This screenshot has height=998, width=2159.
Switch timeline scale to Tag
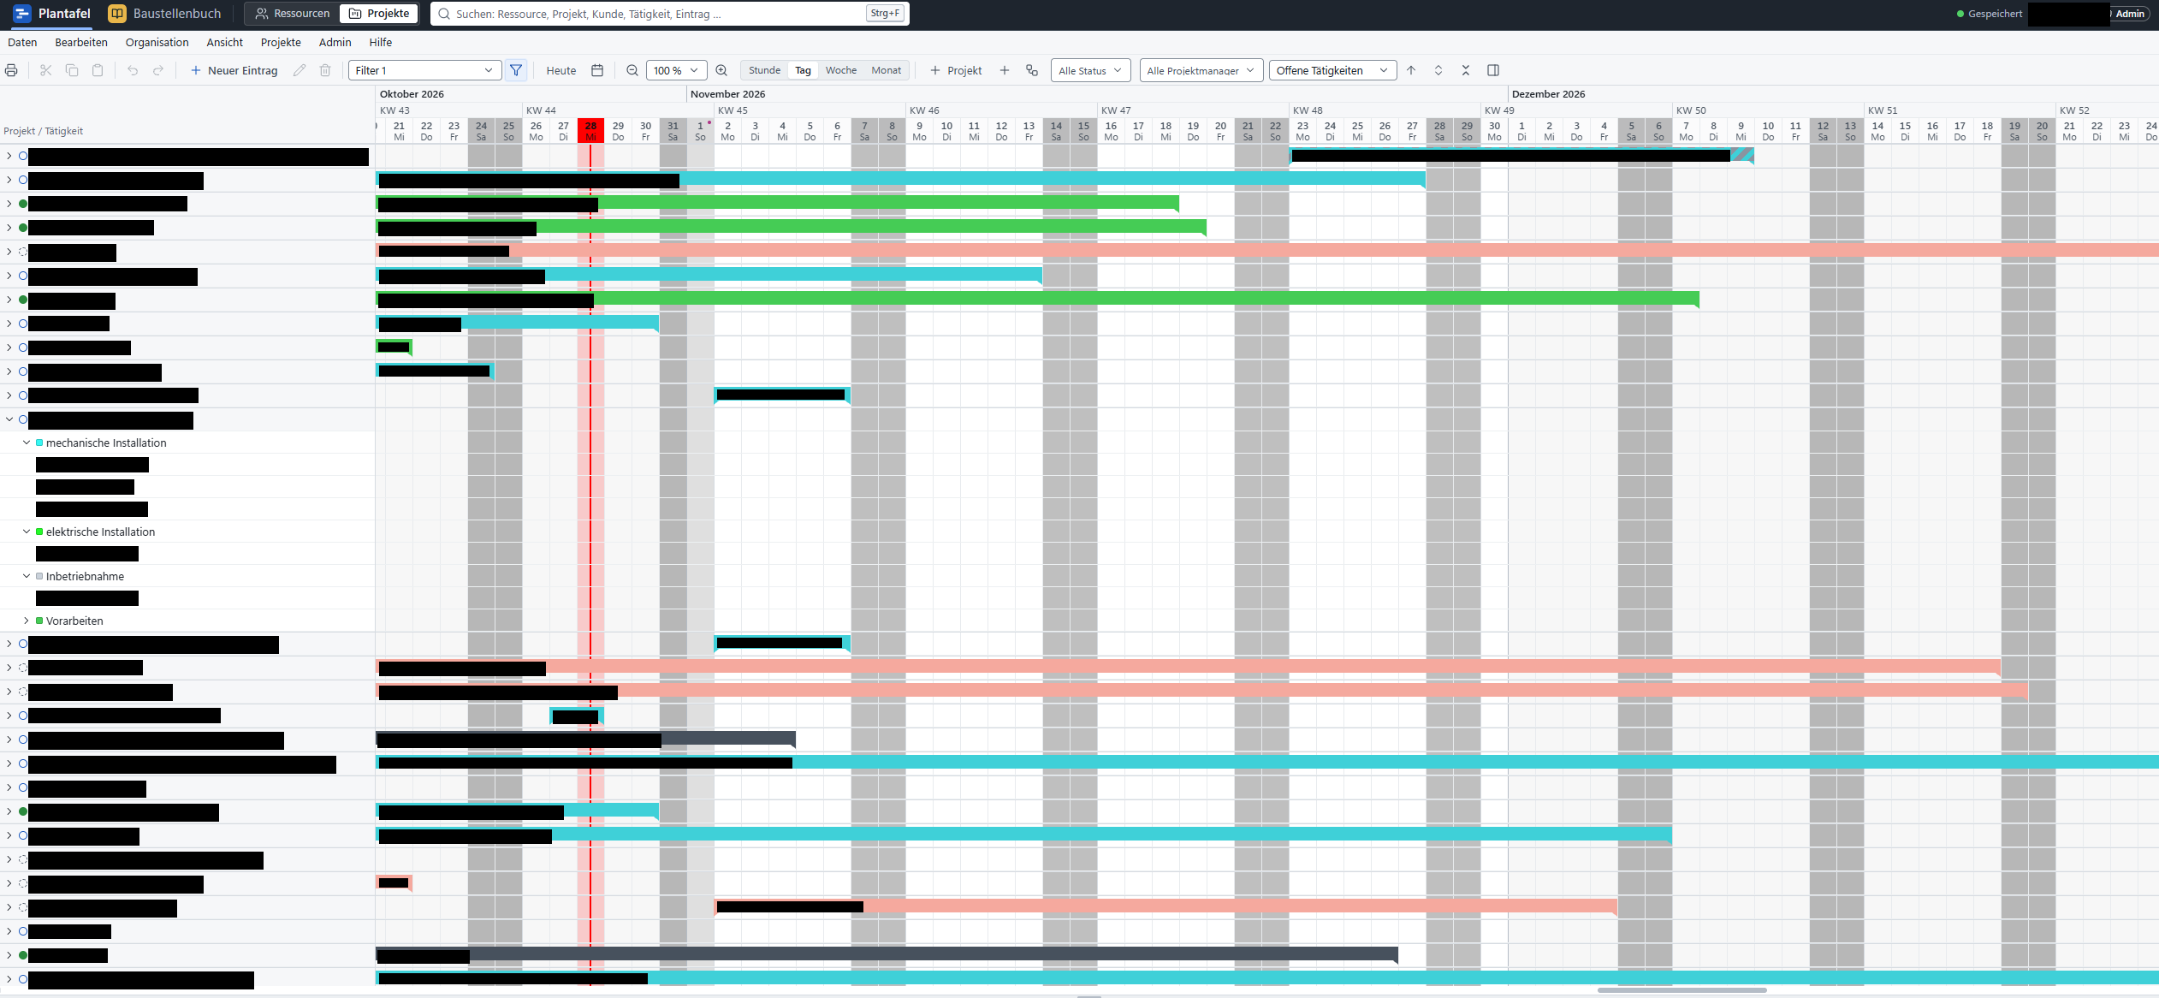coord(803,70)
